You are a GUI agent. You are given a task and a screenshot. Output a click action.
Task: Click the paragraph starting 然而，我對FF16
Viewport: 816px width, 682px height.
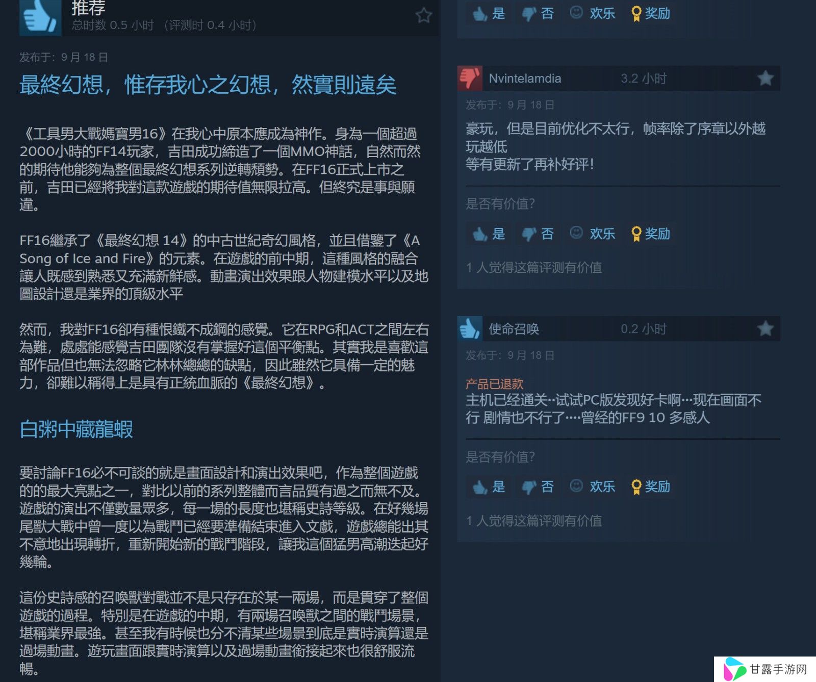point(223,356)
